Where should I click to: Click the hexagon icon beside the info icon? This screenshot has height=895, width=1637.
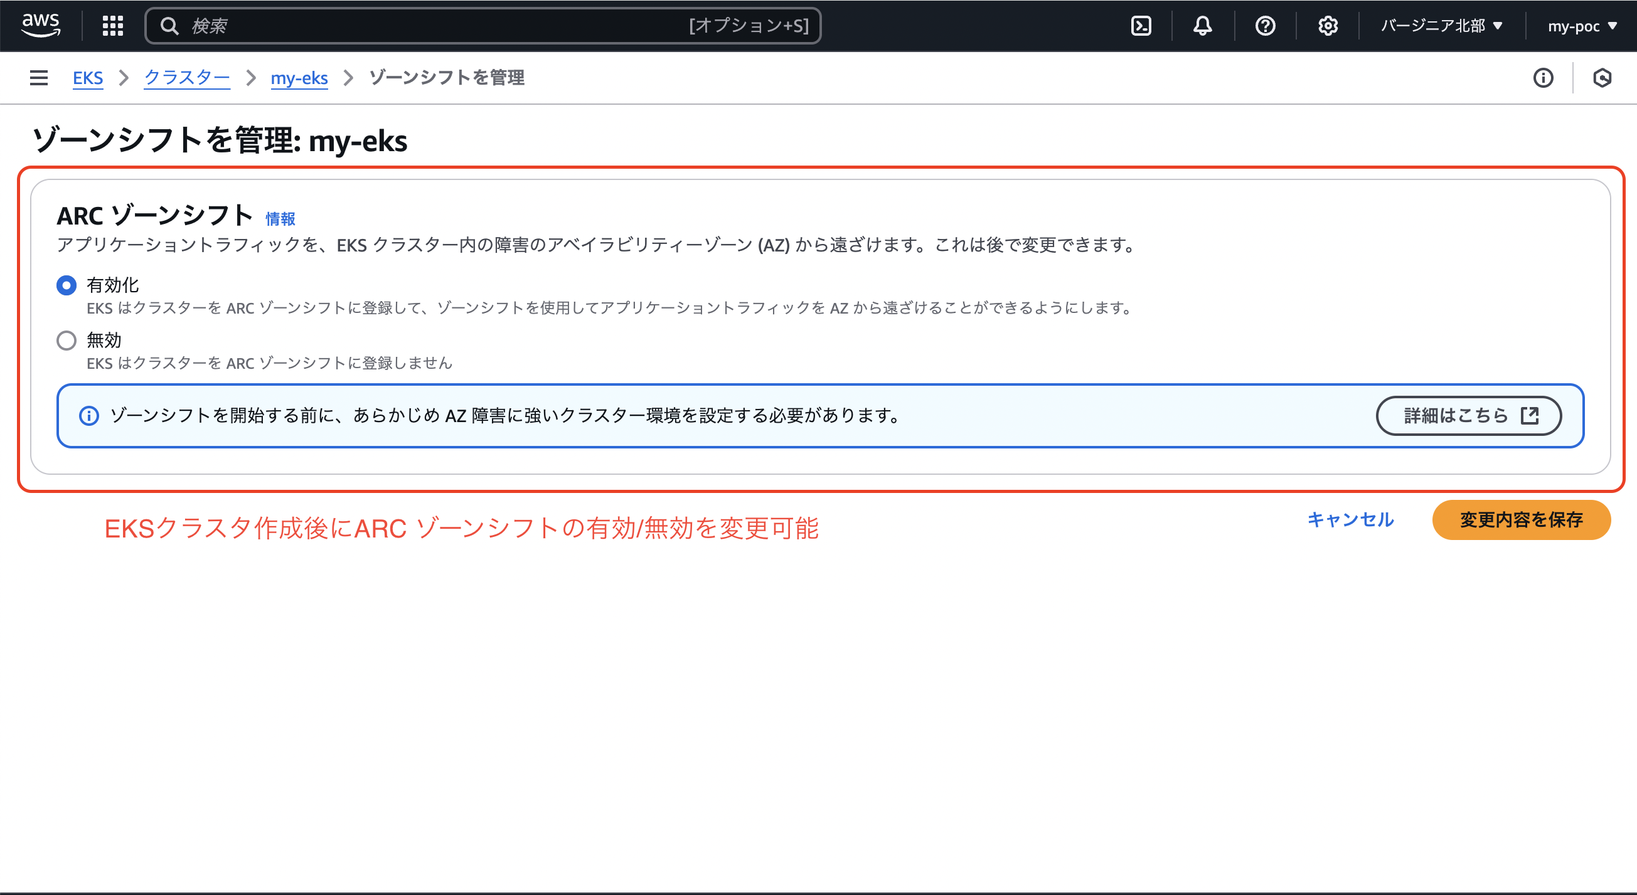tap(1602, 78)
